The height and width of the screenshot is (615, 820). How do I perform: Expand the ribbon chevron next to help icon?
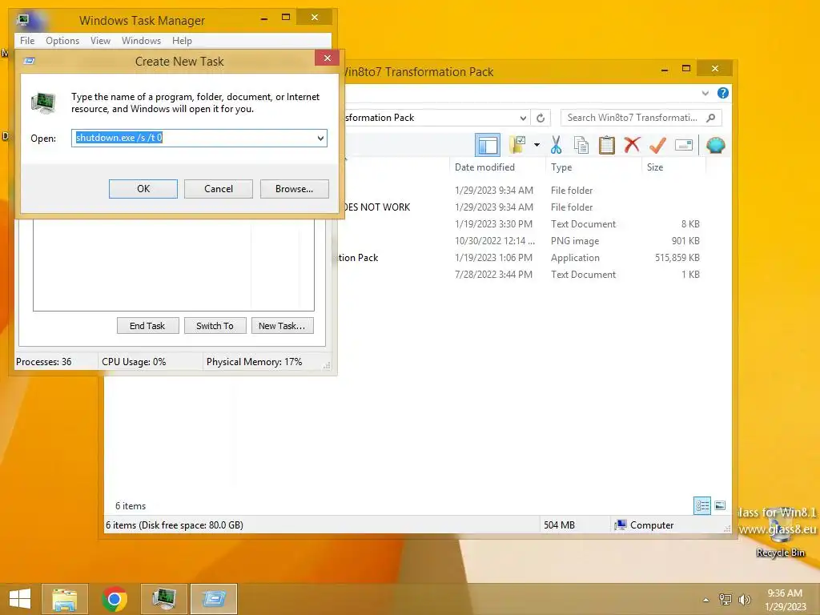tap(705, 93)
